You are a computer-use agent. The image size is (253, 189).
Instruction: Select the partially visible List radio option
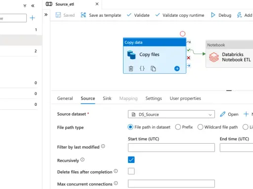tap(245, 127)
